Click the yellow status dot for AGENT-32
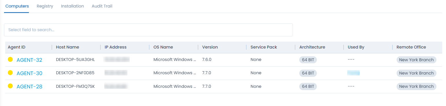 pos(10,59)
